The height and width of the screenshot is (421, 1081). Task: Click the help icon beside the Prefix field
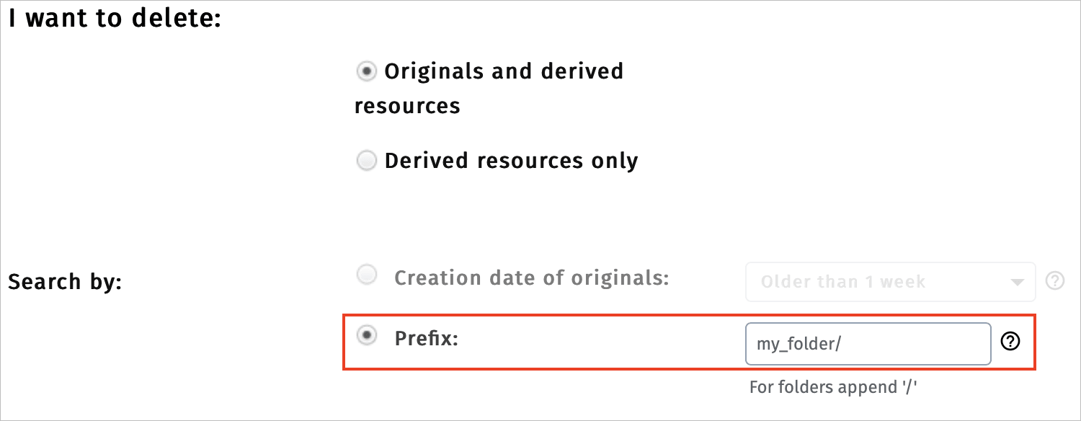pos(1011,343)
